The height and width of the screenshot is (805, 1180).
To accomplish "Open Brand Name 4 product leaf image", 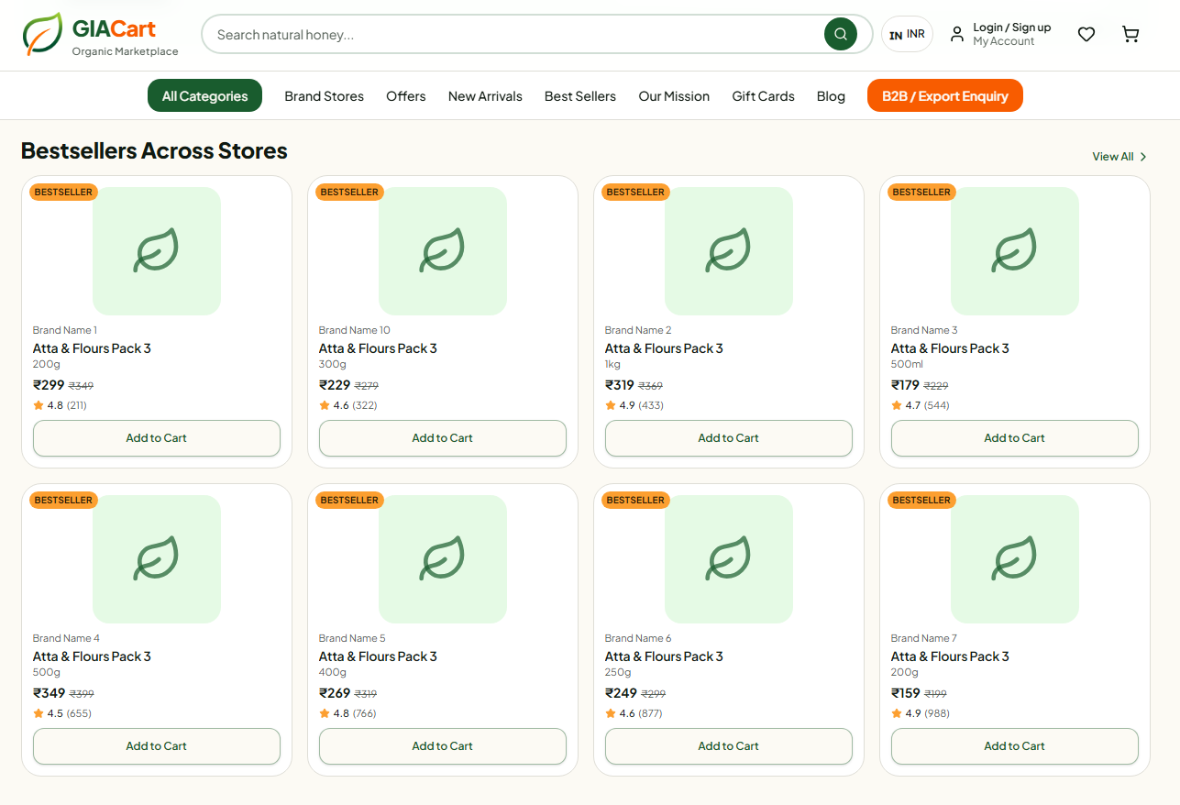I will tap(157, 559).
